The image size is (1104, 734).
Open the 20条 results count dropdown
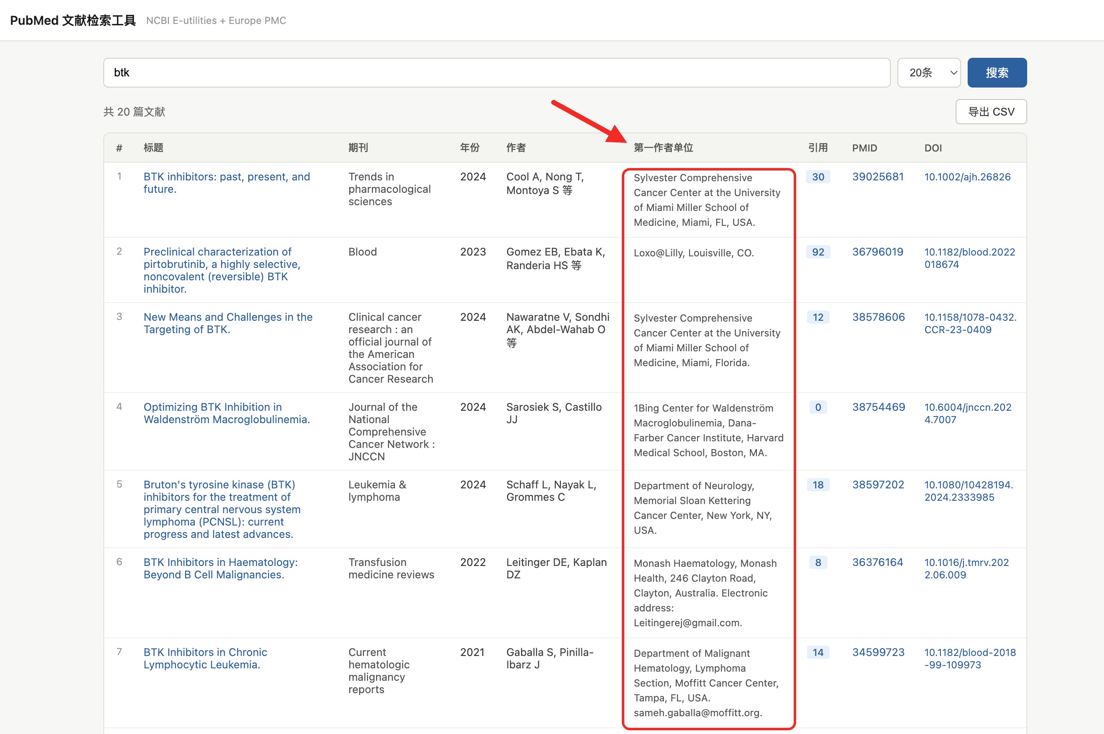[928, 73]
